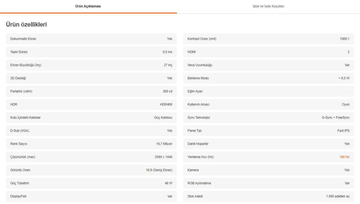Select the Görüntü Oranı row
This screenshot has width=360, height=204.
pyautogui.click(x=91, y=170)
